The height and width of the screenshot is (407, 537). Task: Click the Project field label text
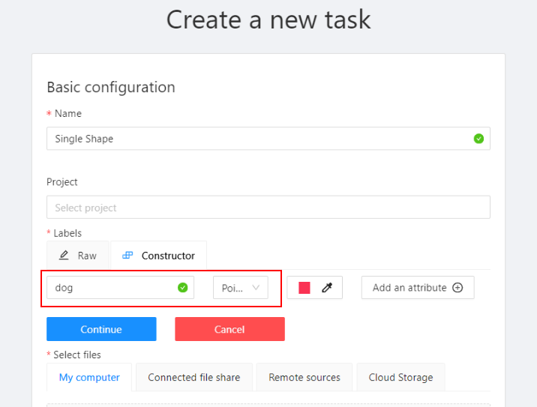point(62,182)
